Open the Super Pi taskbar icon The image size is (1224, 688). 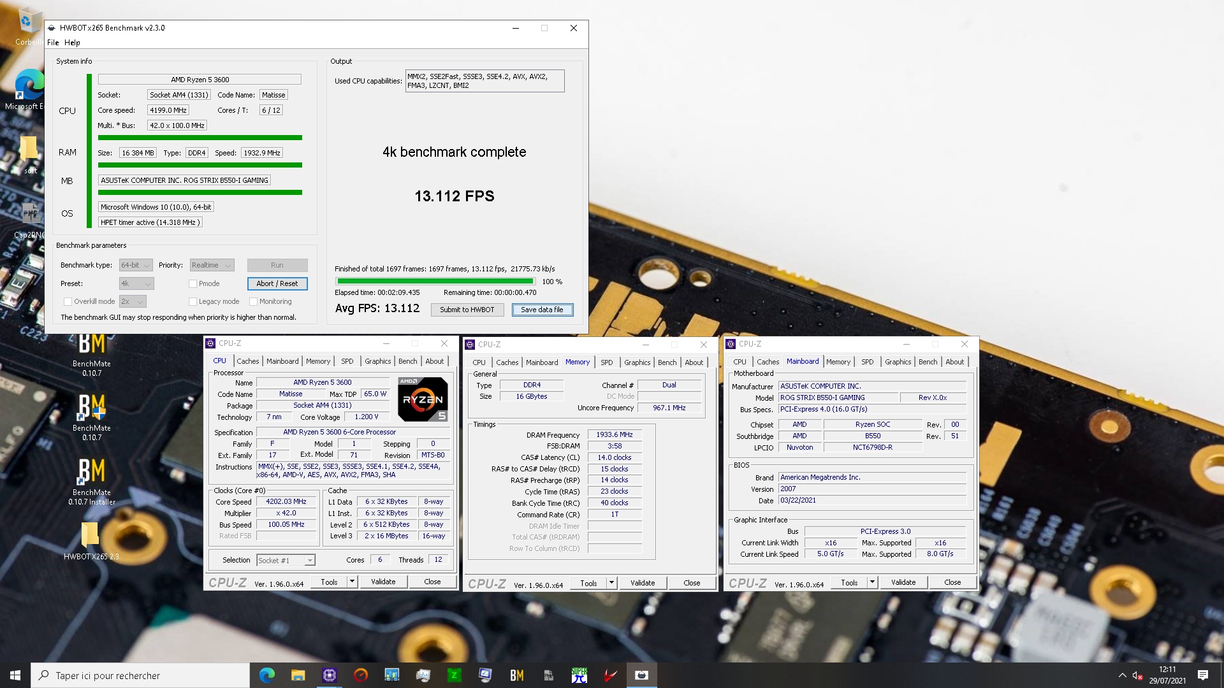579,675
